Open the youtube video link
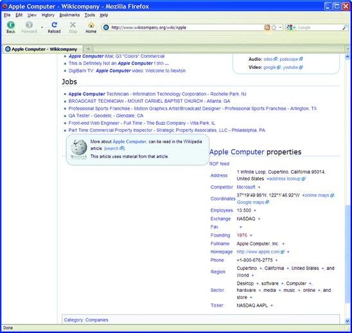352x333 pixels. point(292,67)
